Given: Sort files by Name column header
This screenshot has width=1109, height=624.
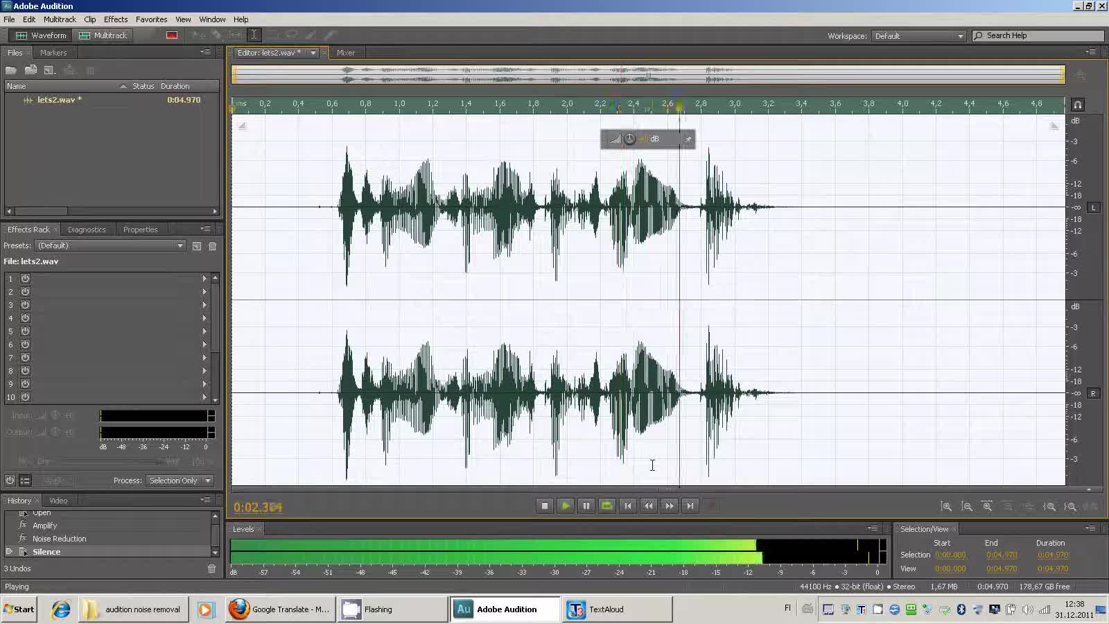Looking at the screenshot, I should coord(66,86).
